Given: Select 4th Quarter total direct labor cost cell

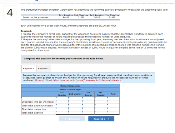Looking at the screenshot, I should click(101, 113).
